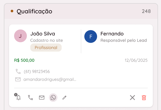Click the Qualificação column header
This screenshot has width=161, height=110.
click(34, 11)
